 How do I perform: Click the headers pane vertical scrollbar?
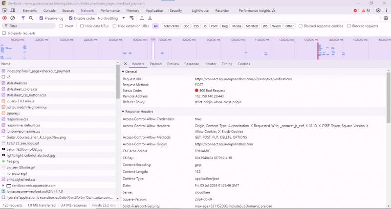389,97
